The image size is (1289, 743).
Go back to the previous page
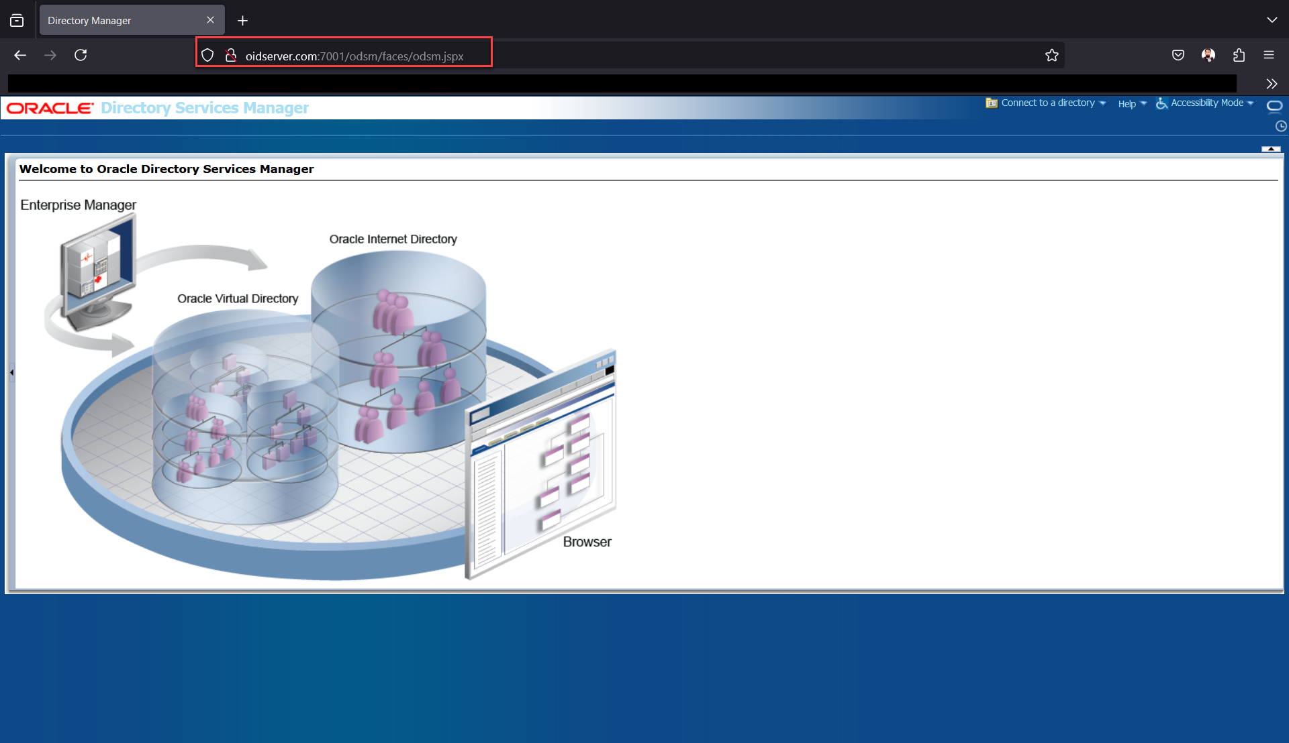(x=20, y=55)
